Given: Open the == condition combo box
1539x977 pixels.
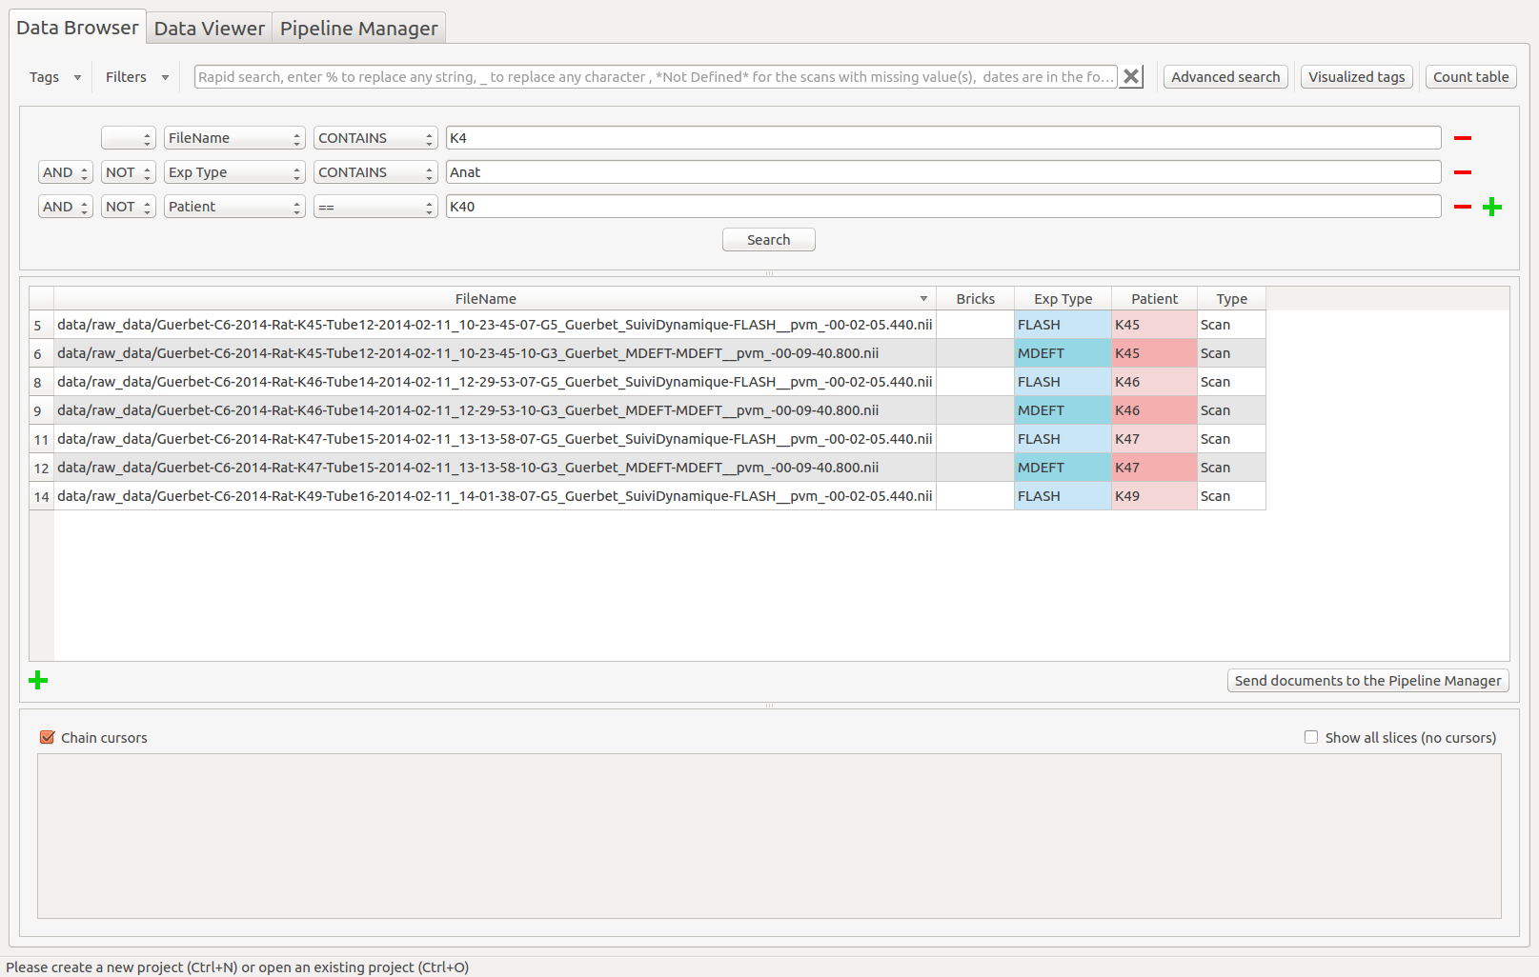Looking at the screenshot, I should (375, 207).
